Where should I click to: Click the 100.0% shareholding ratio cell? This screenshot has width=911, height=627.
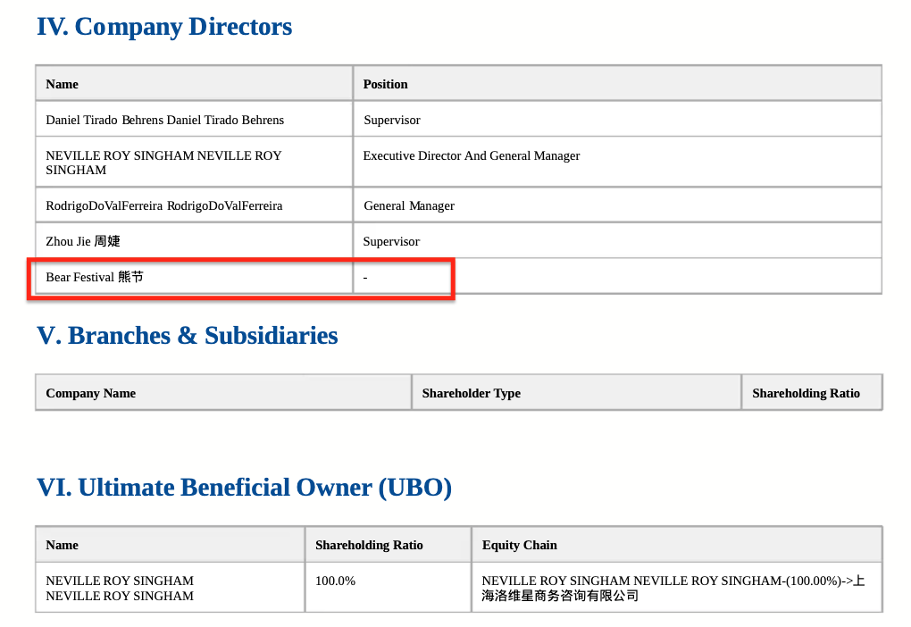pos(336,581)
